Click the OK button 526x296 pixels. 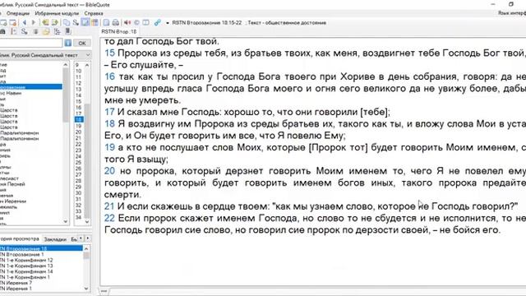click(82, 43)
